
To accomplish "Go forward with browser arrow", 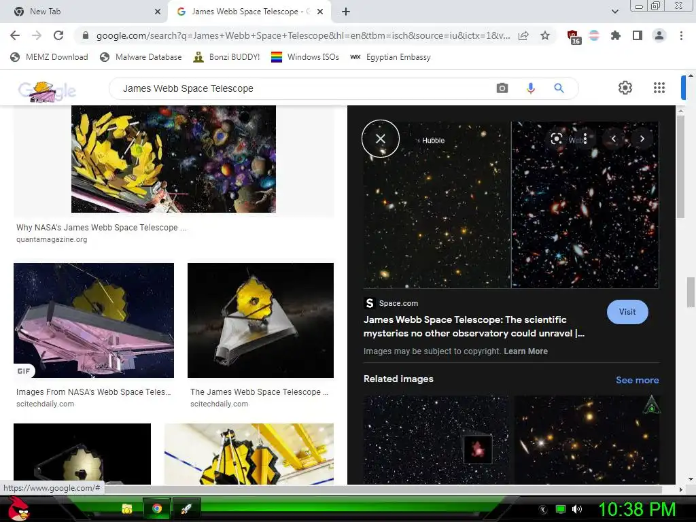I will pos(37,35).
